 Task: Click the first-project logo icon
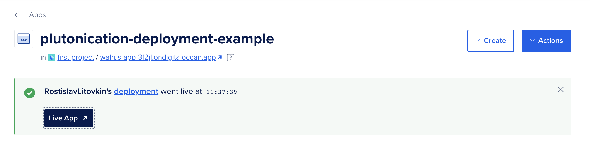pyautogui.click(x=52, y=58)
